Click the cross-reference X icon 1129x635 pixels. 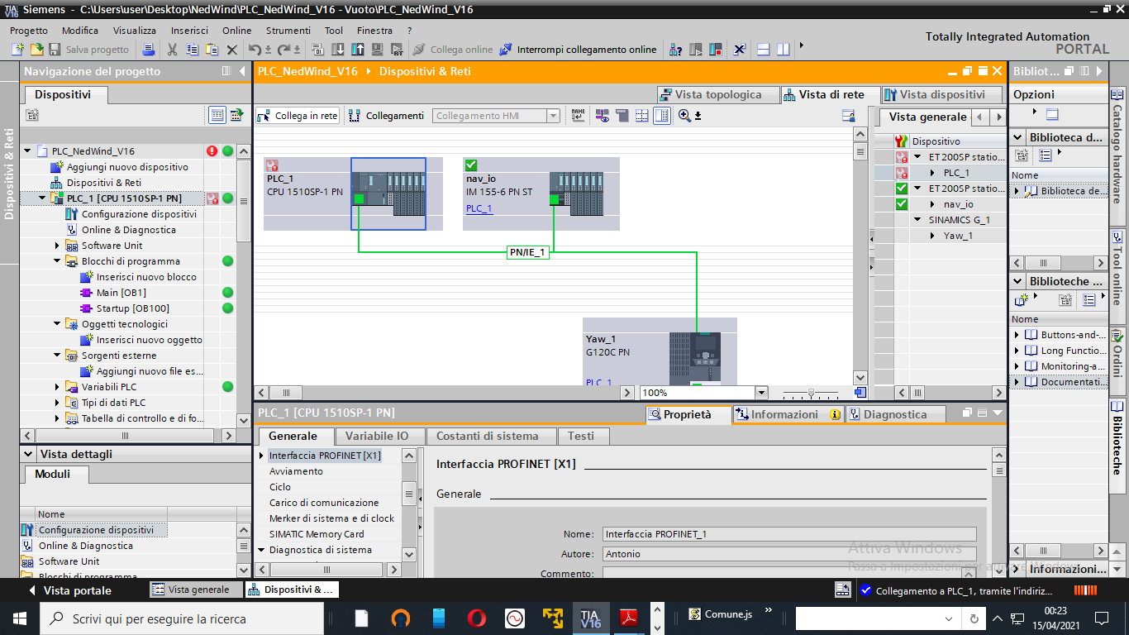click(740, 50)
